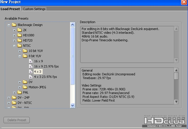Click presets list scroll down arrow

click(x=73, y=106)
